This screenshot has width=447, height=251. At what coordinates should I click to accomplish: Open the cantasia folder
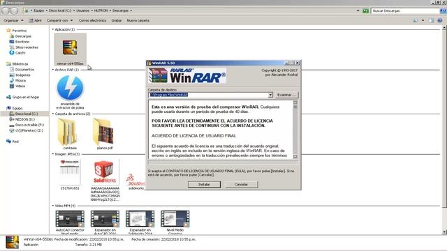[x=70, y=134]
